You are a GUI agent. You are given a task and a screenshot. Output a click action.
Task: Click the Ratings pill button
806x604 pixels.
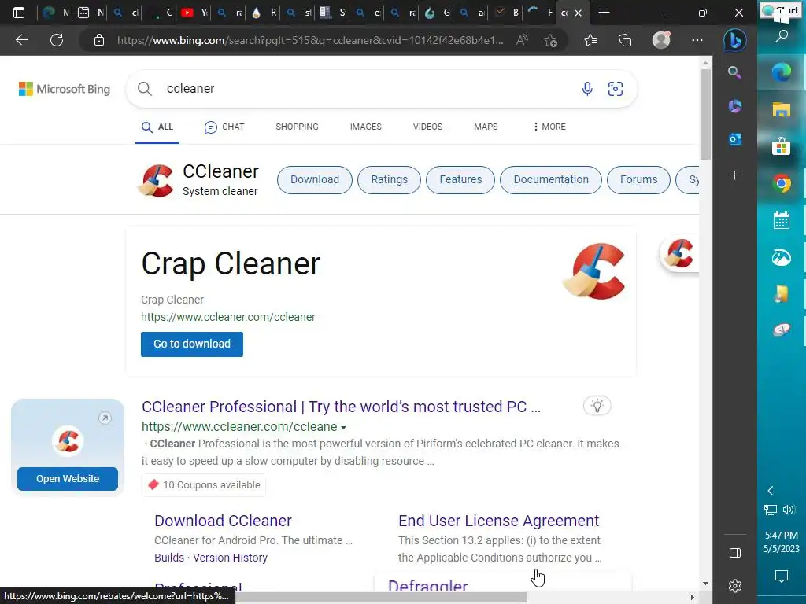389,180
